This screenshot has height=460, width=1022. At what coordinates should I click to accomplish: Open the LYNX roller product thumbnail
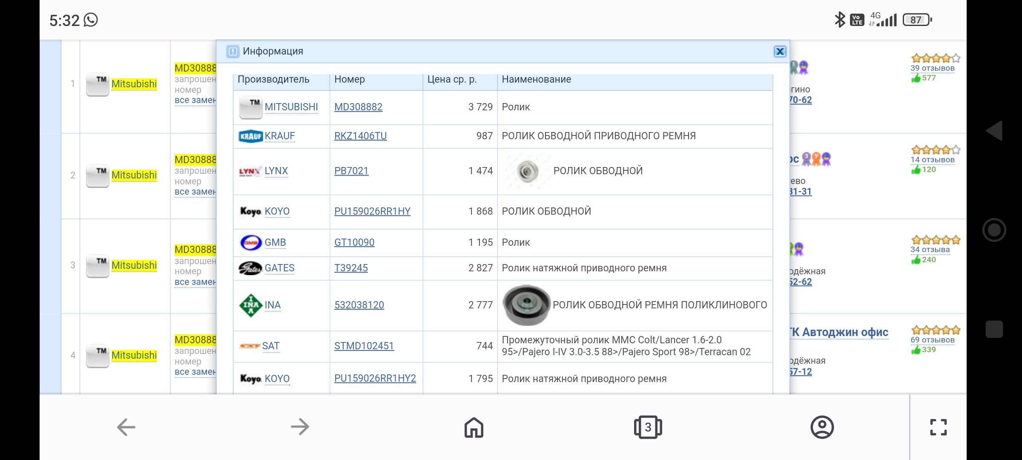pyautogui.click(x=527, y=171)
